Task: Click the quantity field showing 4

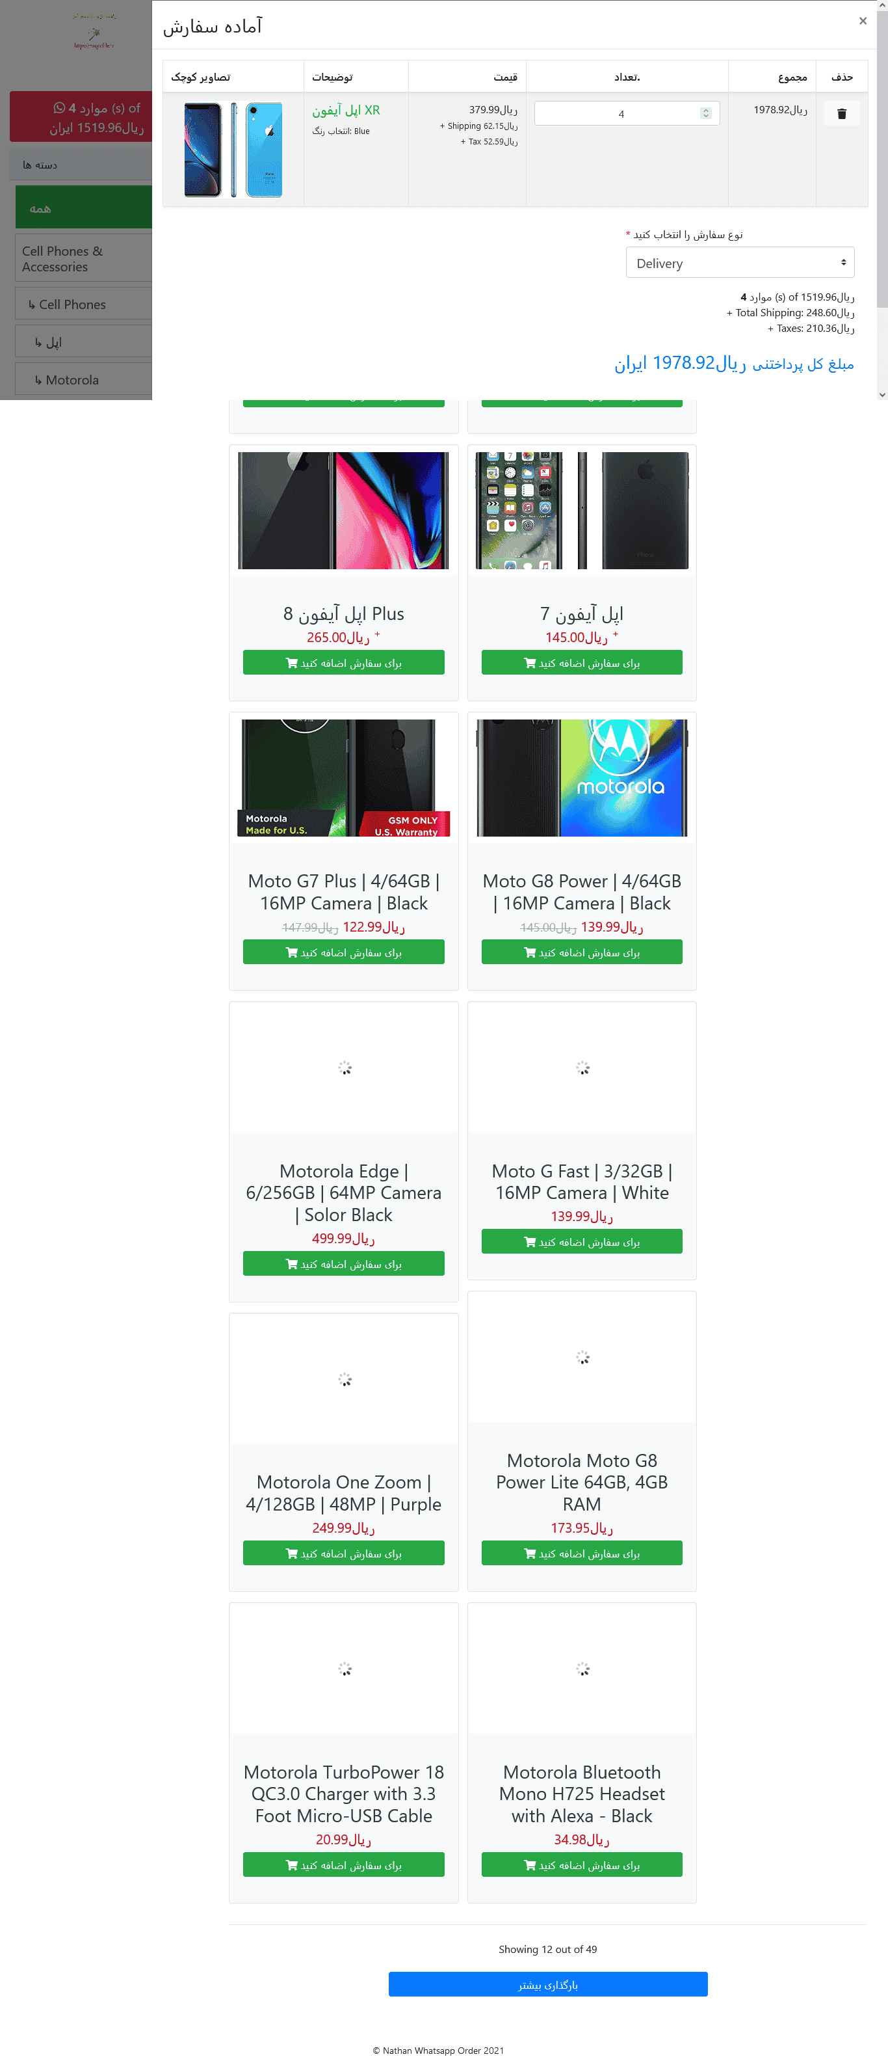Action: click(627, 113)
